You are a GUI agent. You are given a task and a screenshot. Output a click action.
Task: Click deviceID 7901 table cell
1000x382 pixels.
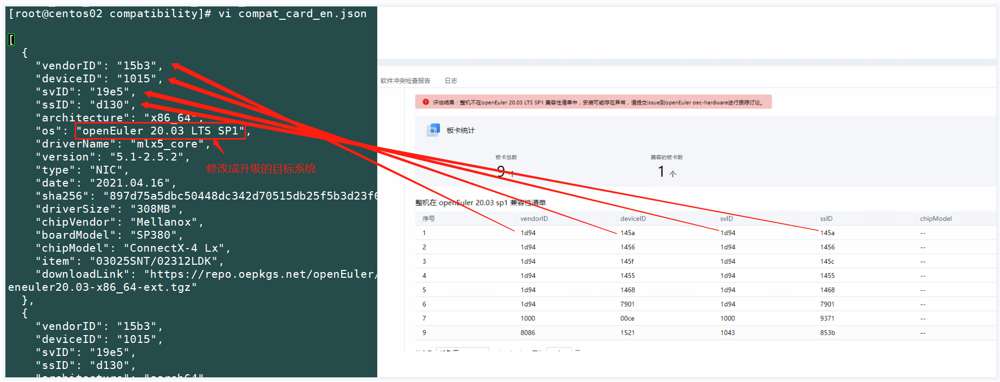627,304
